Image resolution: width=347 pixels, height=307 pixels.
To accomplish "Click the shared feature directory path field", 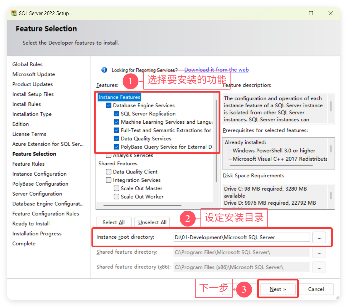I will (x=242, y=252).
